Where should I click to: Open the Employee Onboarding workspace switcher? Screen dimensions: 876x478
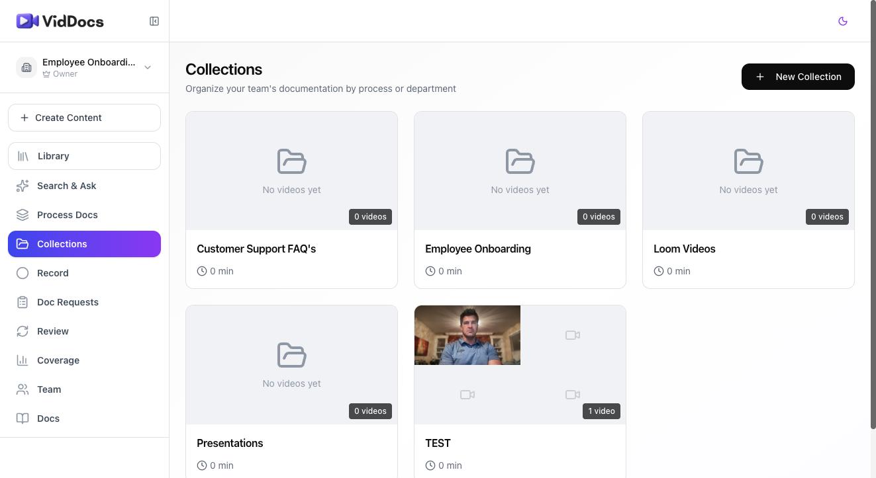84,67
